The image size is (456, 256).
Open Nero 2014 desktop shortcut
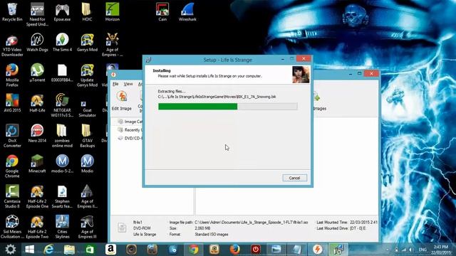pyautogui.click(x=37, y=133)
